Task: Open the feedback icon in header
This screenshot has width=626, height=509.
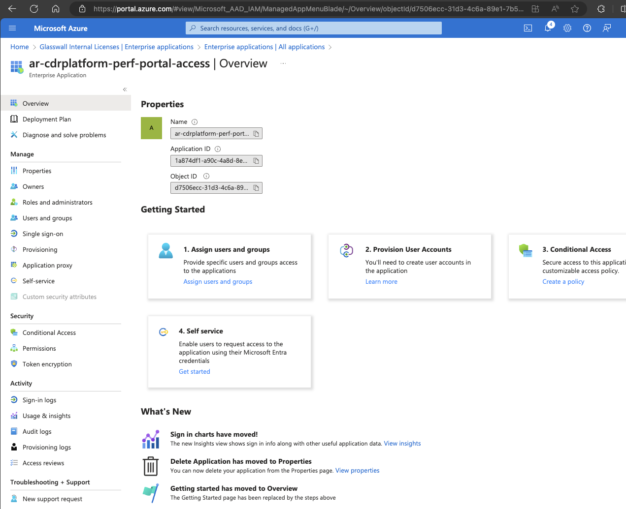Action: click(x=607, y=29)
